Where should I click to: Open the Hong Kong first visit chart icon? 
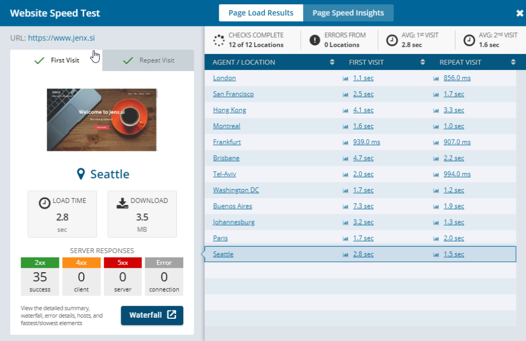(345, 111)
